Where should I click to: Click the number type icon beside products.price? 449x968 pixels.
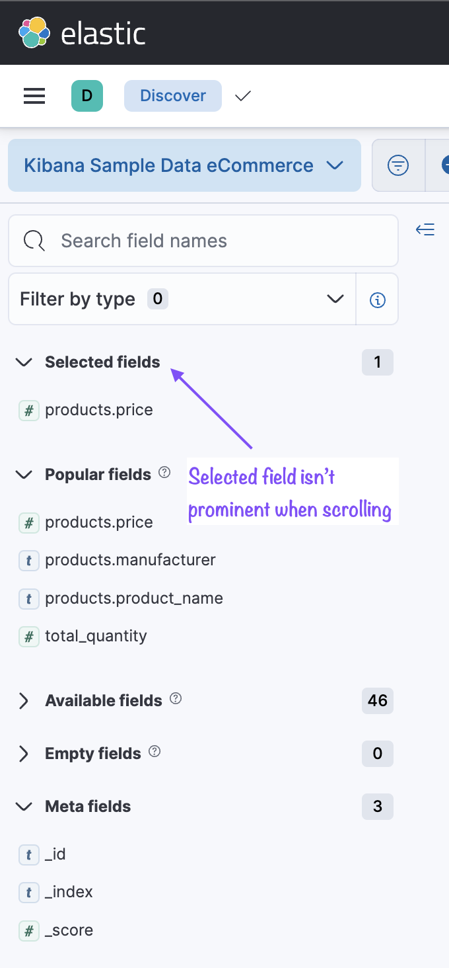point(28,410)
